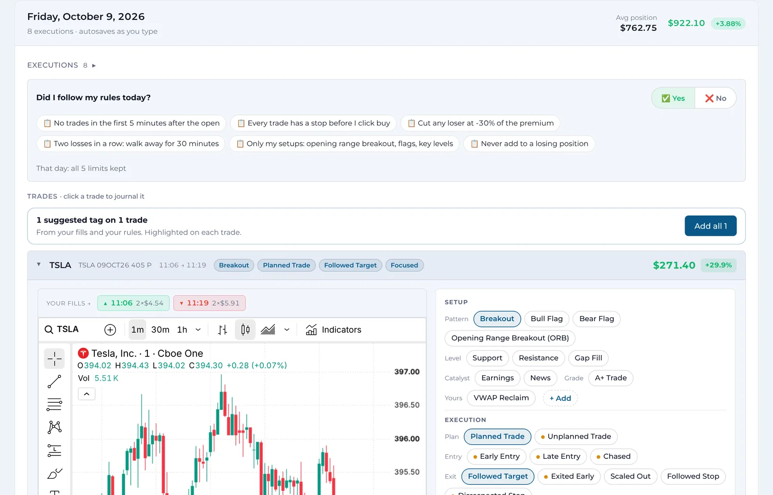
Task: Toggle the Gap Fill level tag
Action: tap(588, 358)
